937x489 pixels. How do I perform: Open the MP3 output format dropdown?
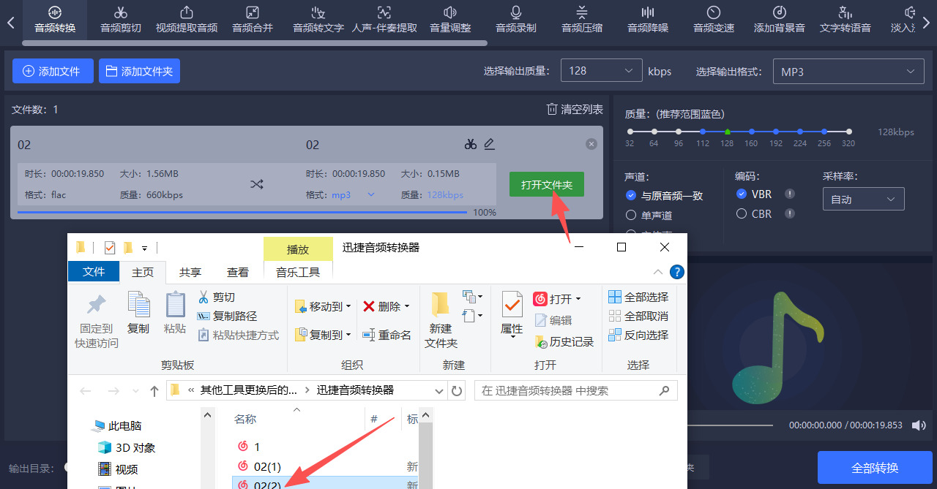pyautogui.click(x=848, y=72)
